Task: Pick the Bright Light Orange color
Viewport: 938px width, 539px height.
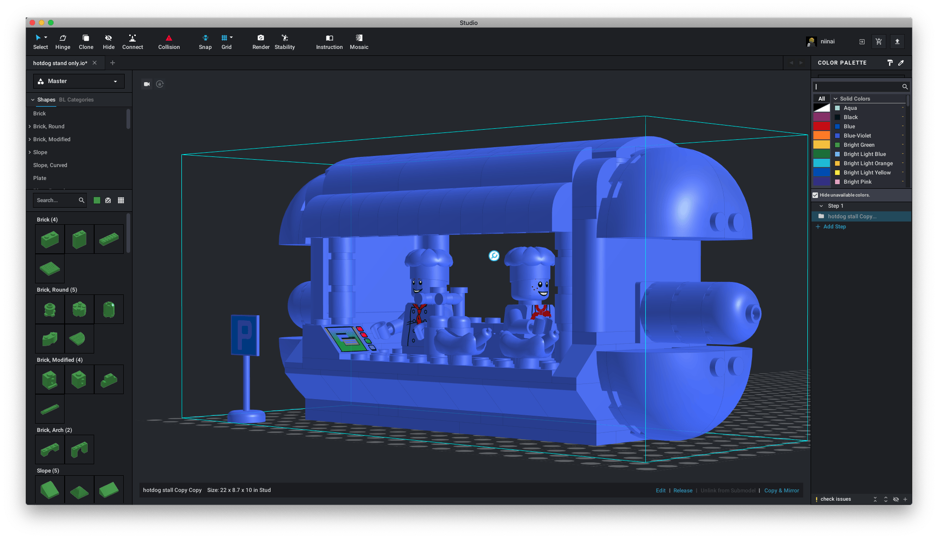Action: point(868,163)
